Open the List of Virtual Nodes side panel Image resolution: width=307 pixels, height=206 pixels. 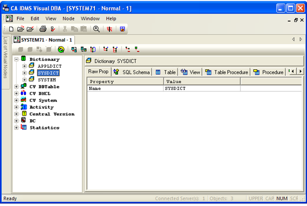click(5, 63)
